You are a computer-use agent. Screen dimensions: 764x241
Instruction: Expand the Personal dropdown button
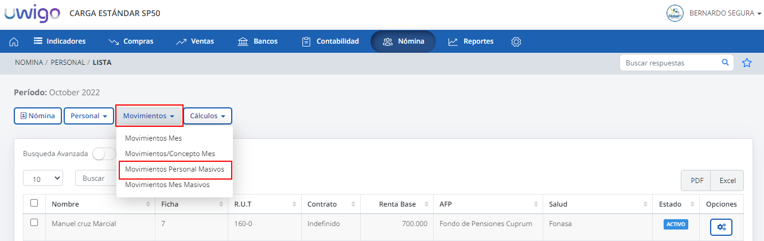[88, 116]
